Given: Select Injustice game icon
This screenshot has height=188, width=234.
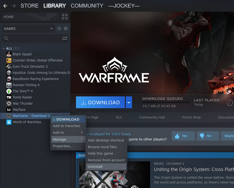Looking at the screenshot, I should [9, 73].
